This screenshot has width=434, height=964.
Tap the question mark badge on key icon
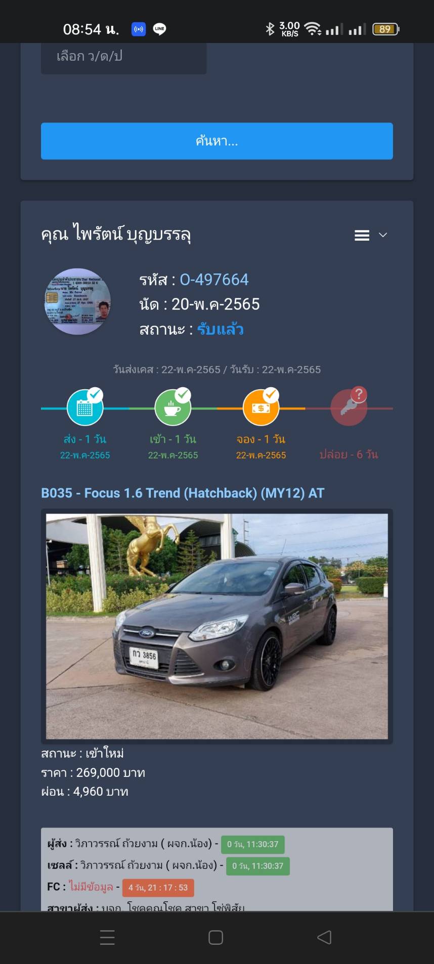click(x=359, y=394)
